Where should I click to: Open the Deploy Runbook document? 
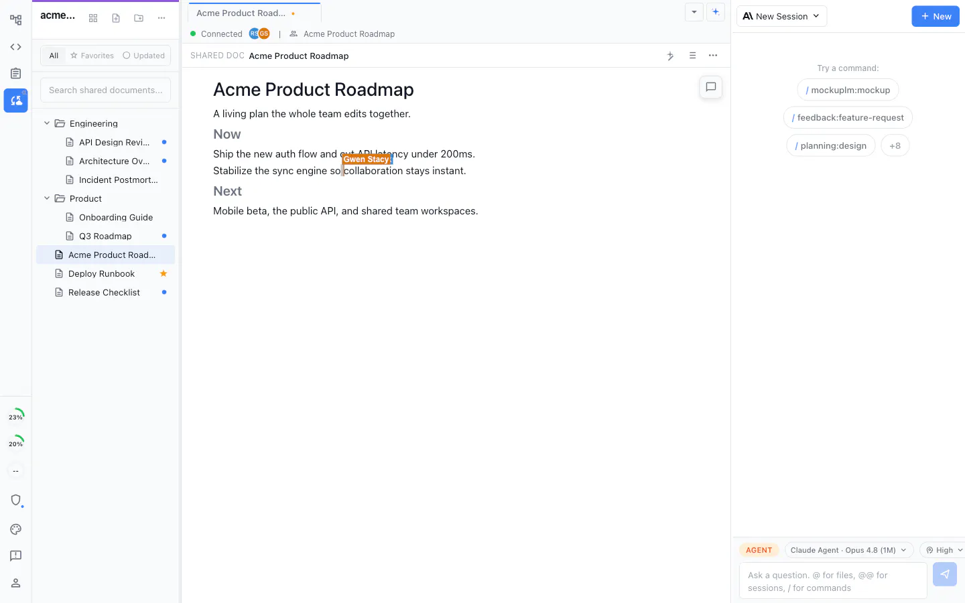pos(106,273)
